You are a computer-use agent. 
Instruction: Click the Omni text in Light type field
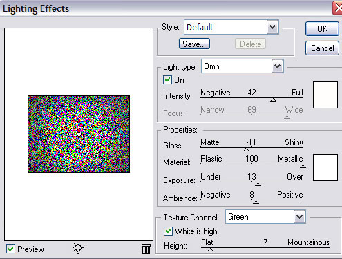(212, 66)
